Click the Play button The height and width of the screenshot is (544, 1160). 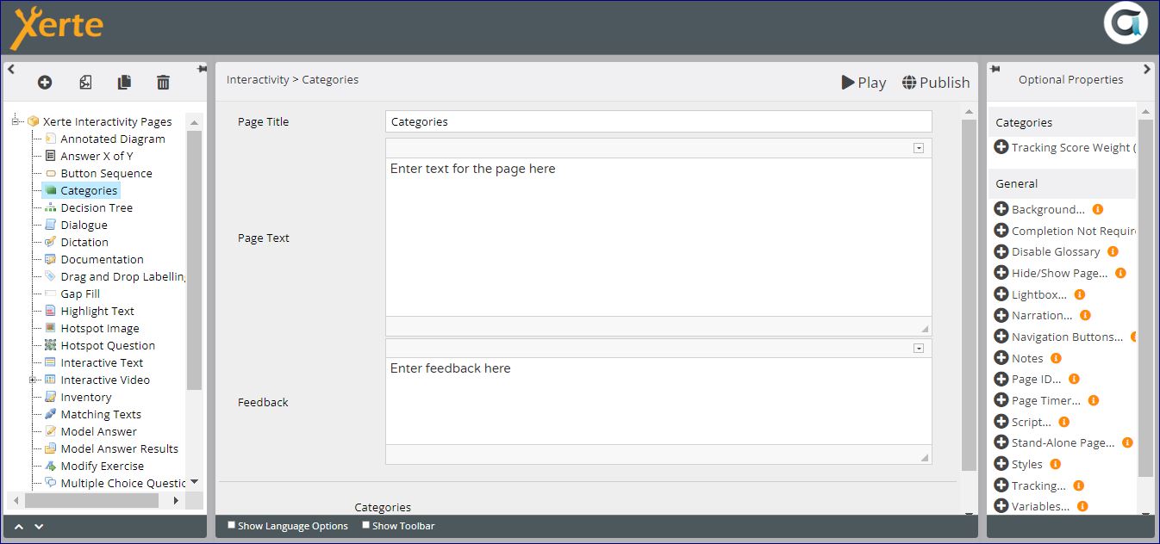(x=864, y=83)
